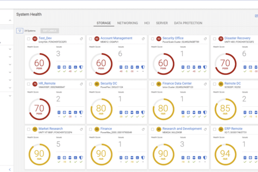Click the label tag icon on Account Management card
The image size is (258, 172).
tap(143, 39)
